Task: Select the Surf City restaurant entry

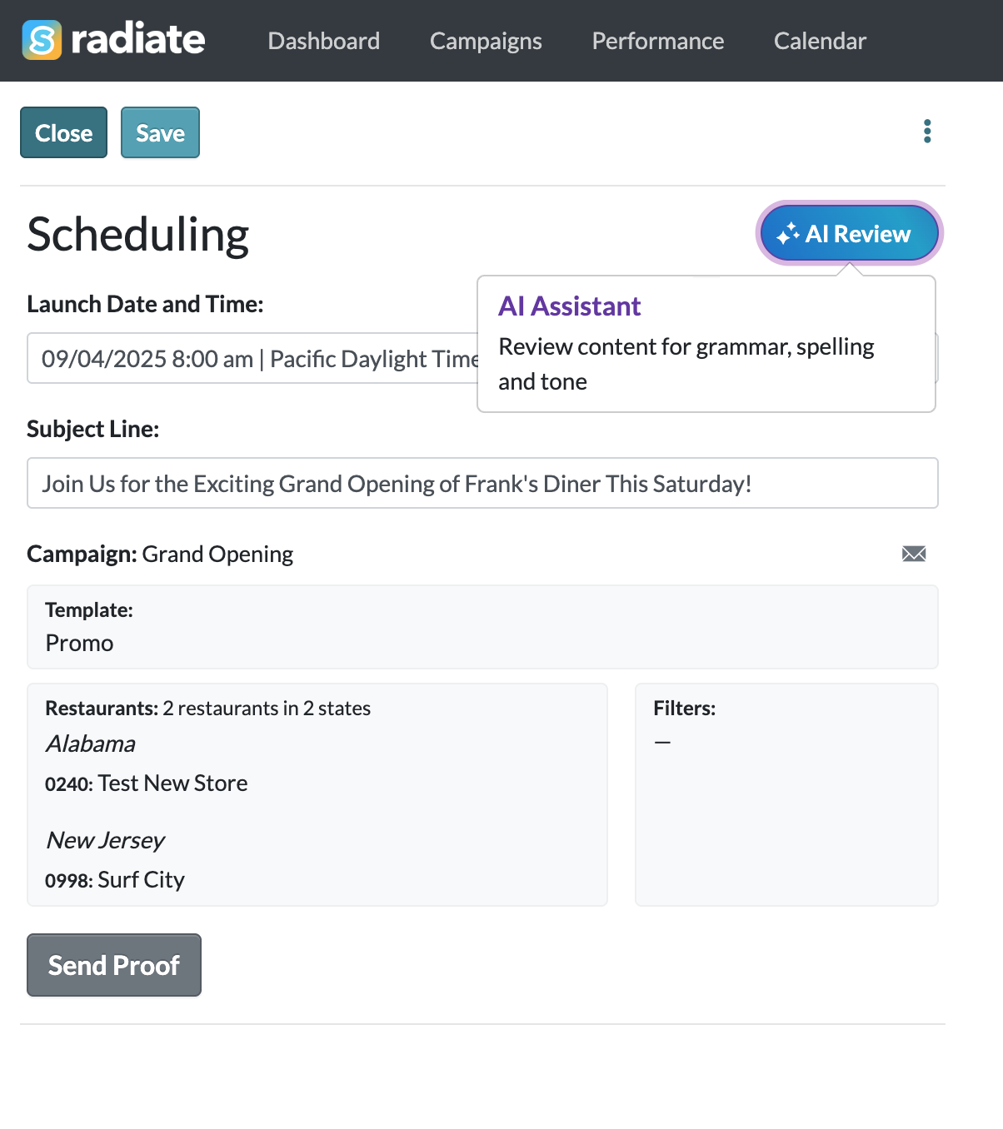Action: 115,880
